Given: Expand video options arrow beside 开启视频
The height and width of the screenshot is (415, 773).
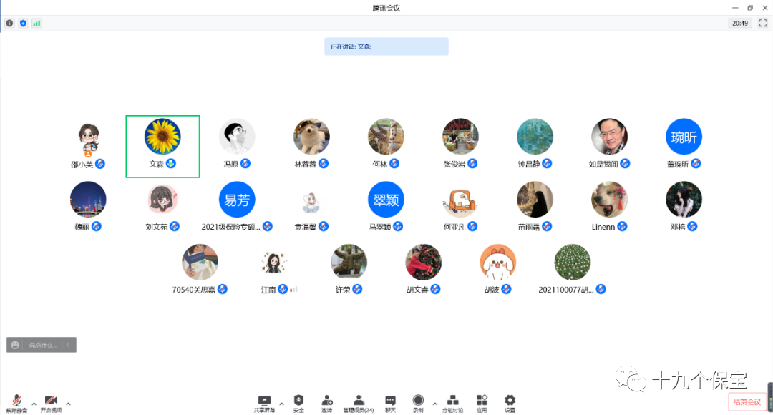Looking at the screenshot, I should coord(68,404).
